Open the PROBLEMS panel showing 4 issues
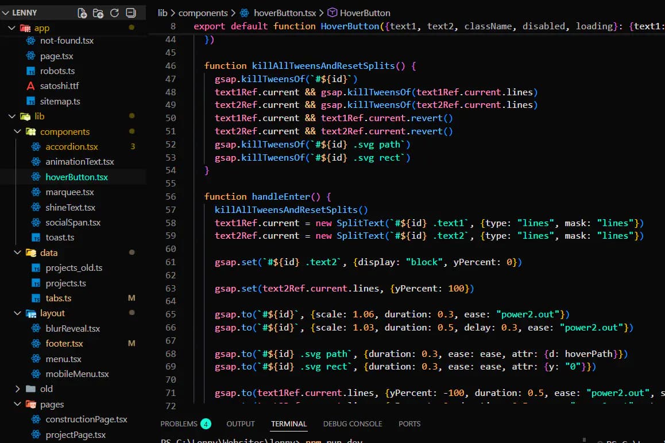665x443 pixels. coord(179,423)
